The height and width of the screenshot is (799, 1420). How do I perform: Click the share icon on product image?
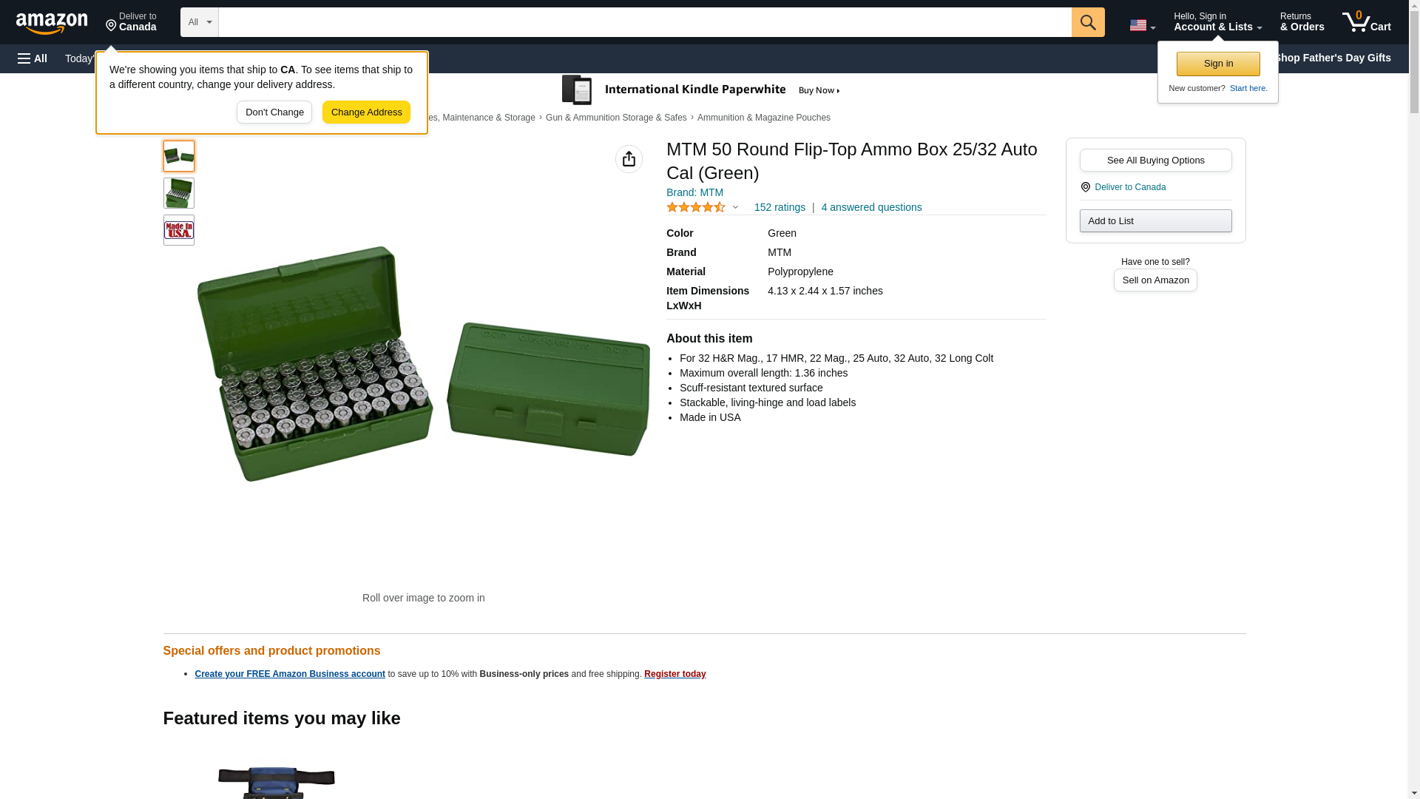point(629,159)
